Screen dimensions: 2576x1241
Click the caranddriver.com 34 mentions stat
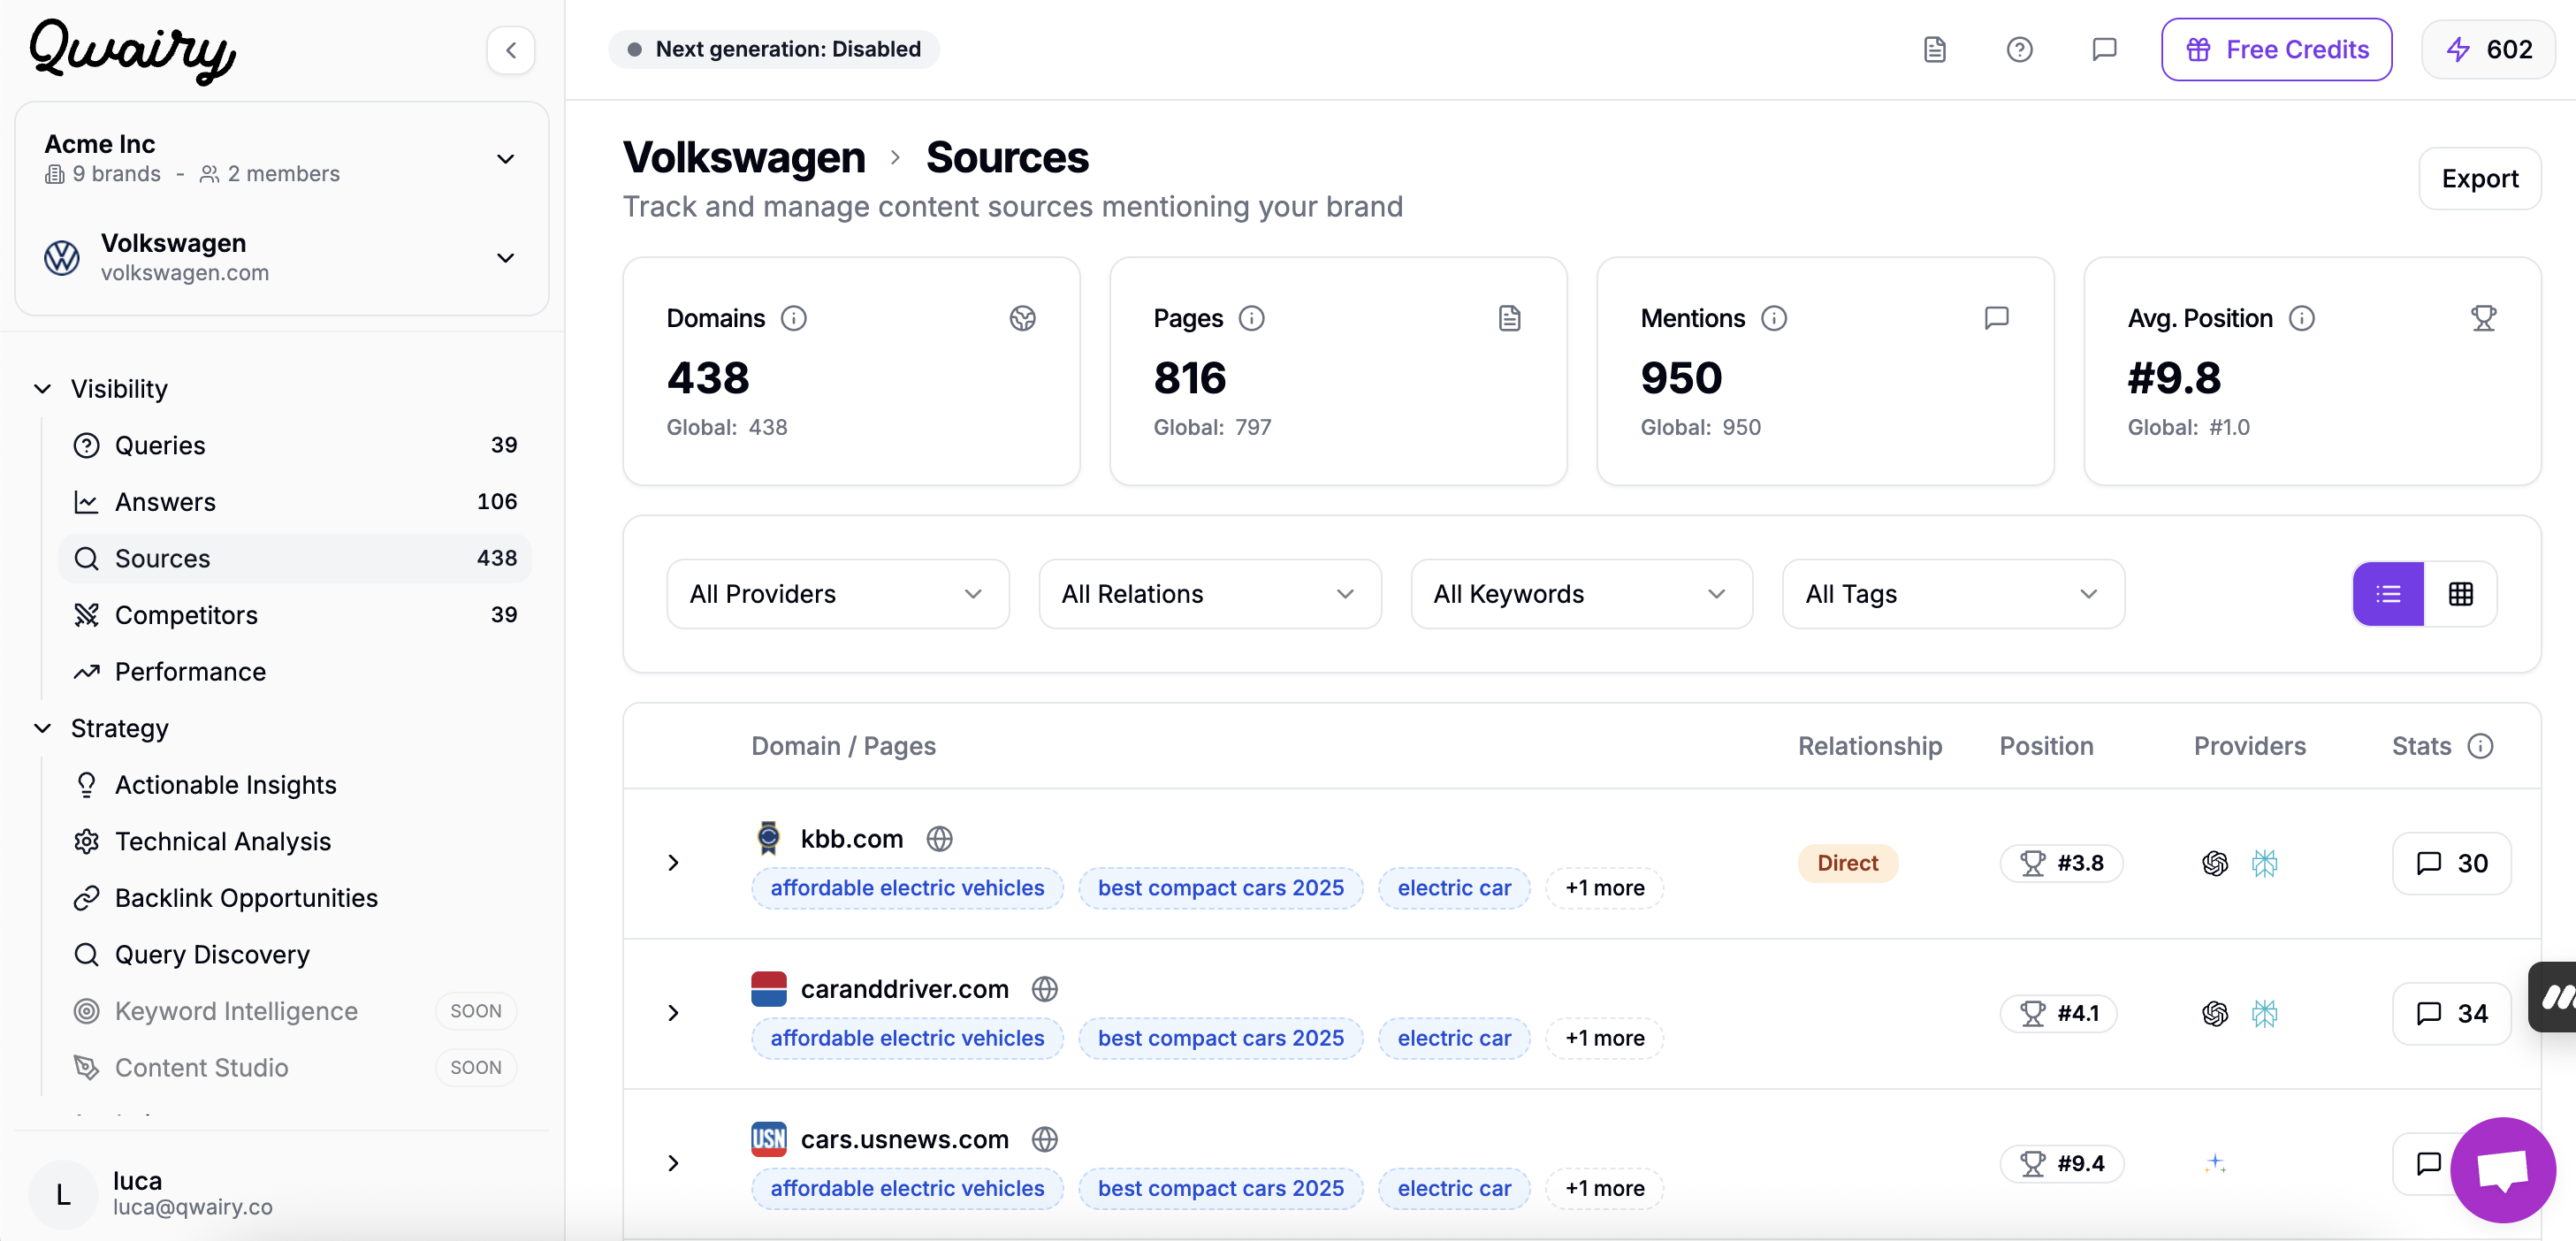(2452, 1013)
